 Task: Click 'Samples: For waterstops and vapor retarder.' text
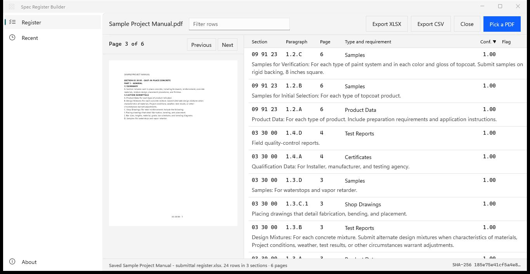tap(305, 190)
